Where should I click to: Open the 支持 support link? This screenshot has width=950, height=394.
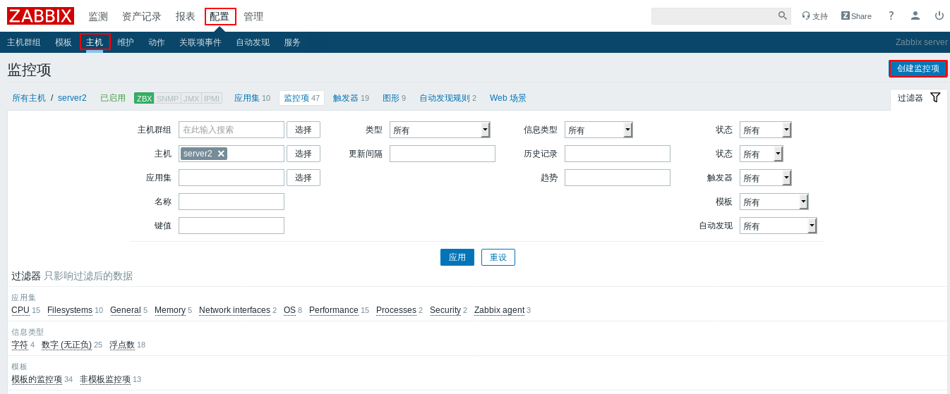(814, 16)
